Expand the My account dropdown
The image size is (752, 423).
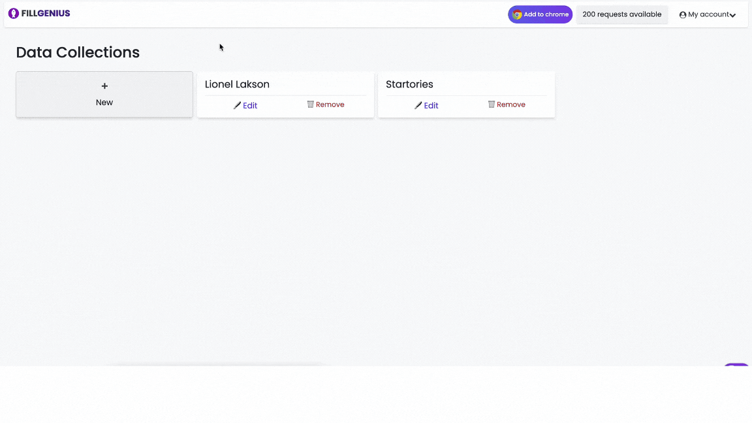click(708, 14)
